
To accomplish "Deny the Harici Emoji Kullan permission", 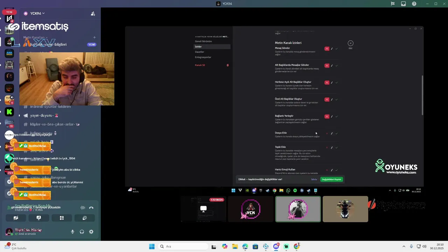I will click(x=327, y=170).
